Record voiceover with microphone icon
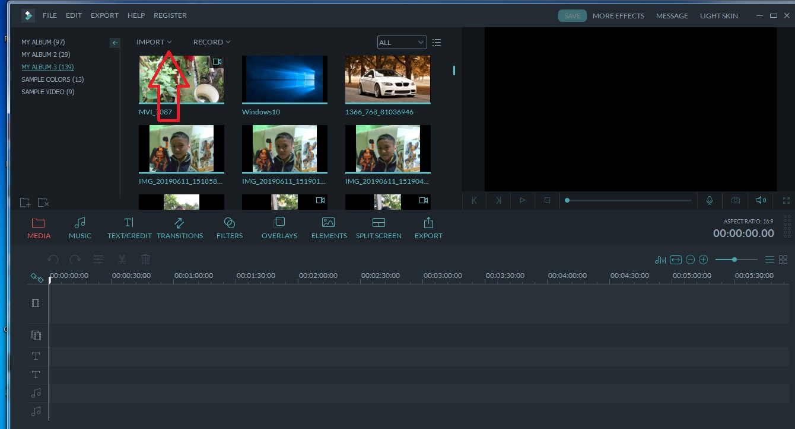The width and height of the screenshot is (795, 429). pyautogui.click(x=710, y=200)
